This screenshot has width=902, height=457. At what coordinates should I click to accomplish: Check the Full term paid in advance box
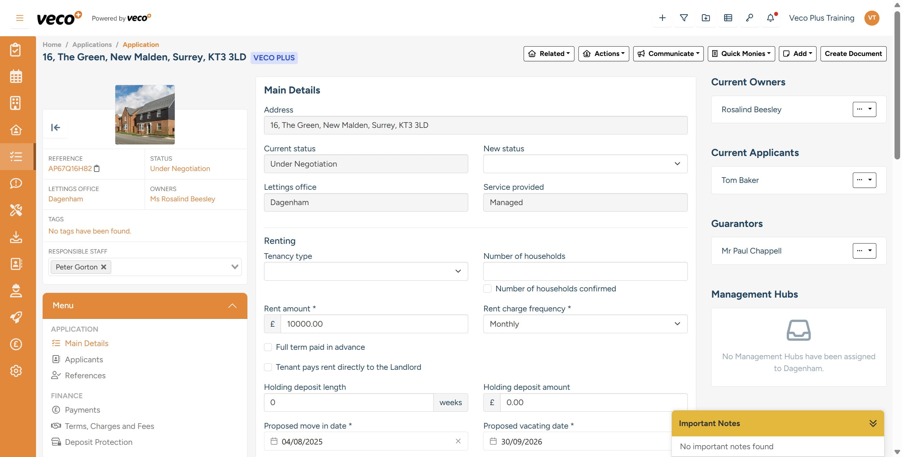pyautogui.click(x=268, y=347)
